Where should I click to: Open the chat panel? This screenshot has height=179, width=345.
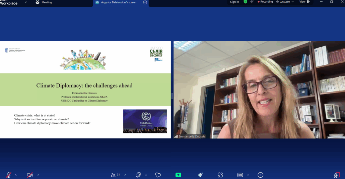coord(138,175)
